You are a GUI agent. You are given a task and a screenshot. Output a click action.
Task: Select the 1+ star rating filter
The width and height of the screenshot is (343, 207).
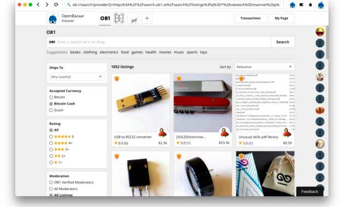click(51, 162)
